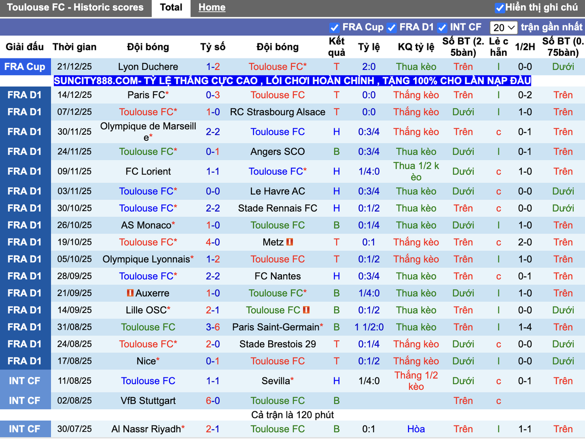The width and height of the screenshot is (585, 440).
Task: Select the Total tab
Action: coord(171,7)
